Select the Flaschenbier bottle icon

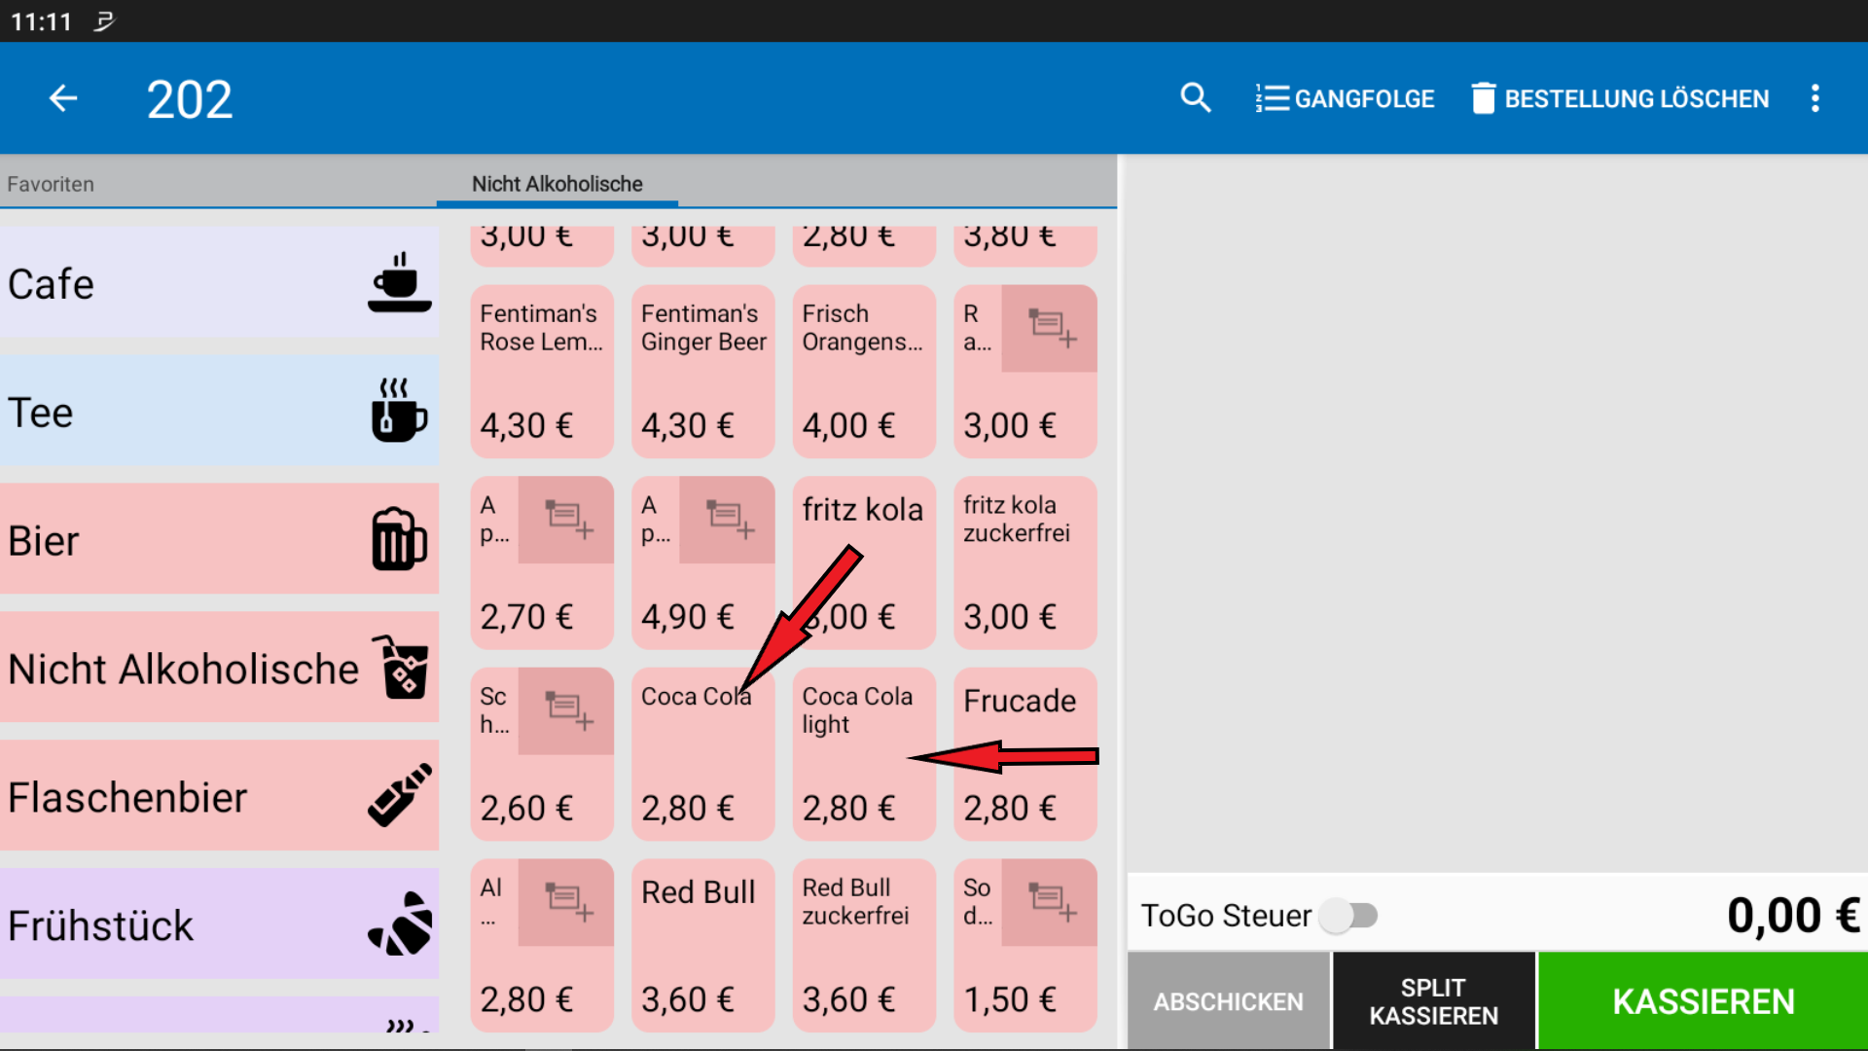coord(399,796)
